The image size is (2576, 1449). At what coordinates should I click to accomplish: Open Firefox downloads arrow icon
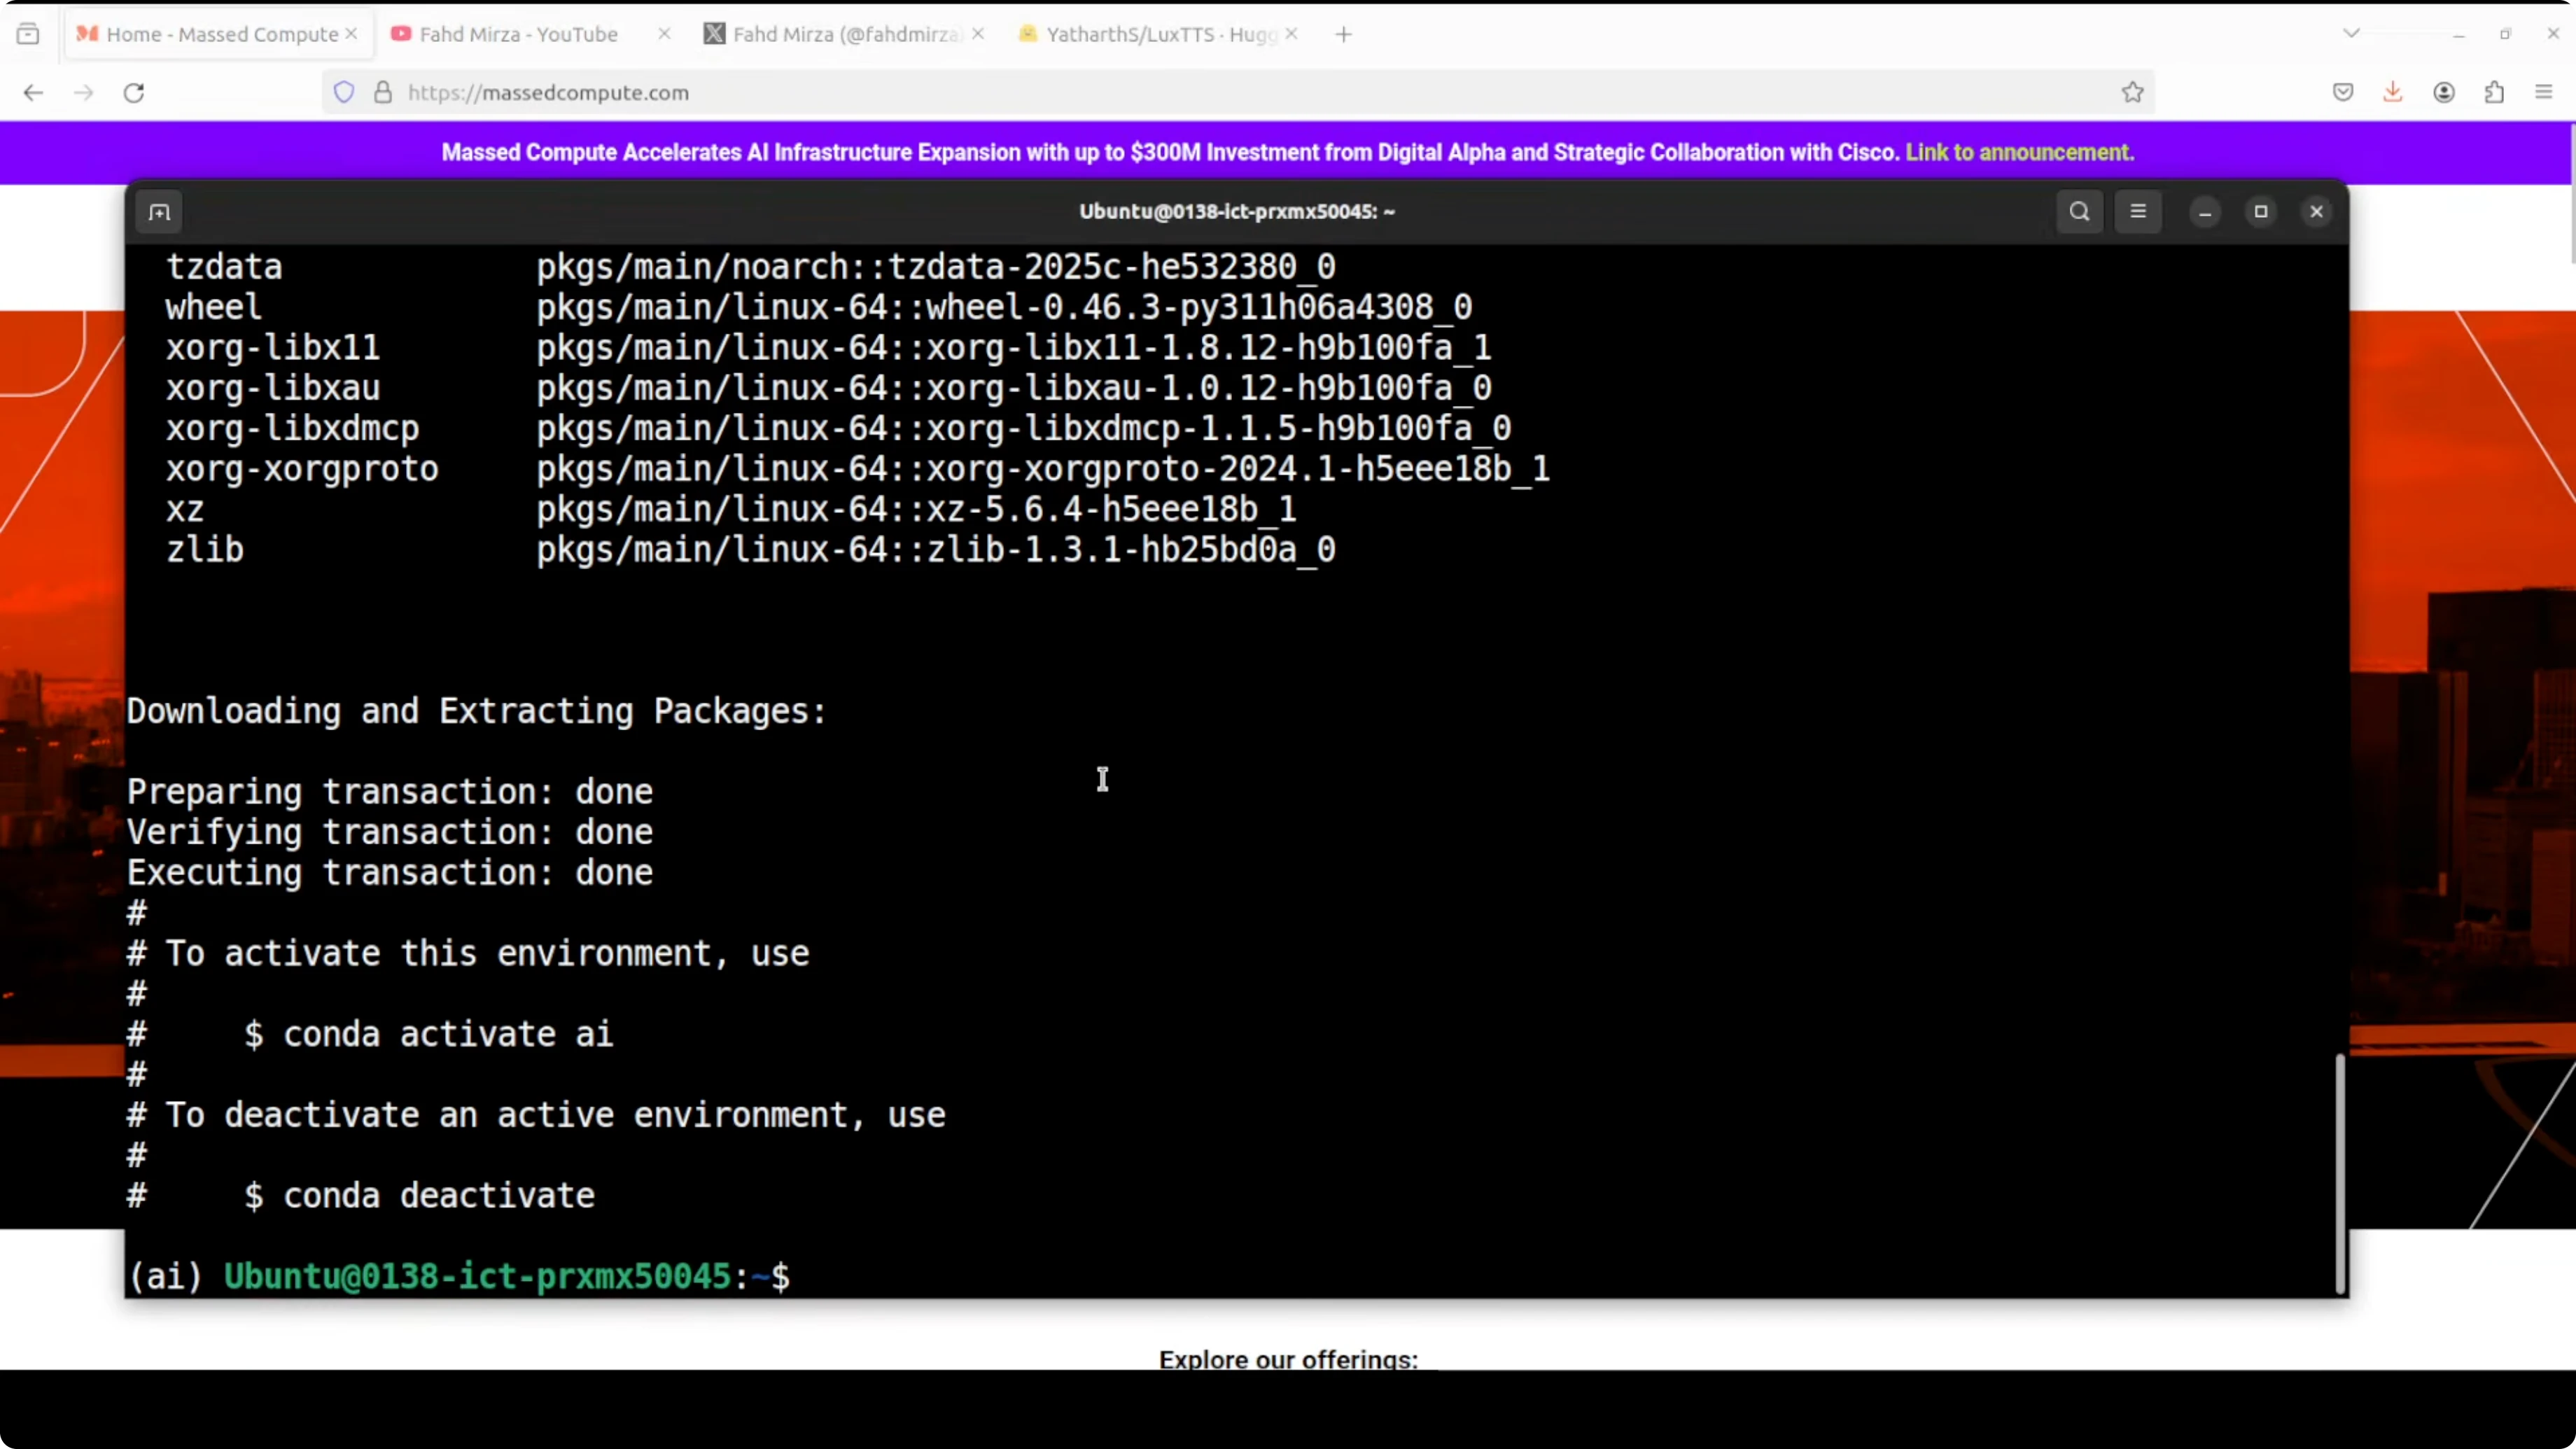point(2392,92)
